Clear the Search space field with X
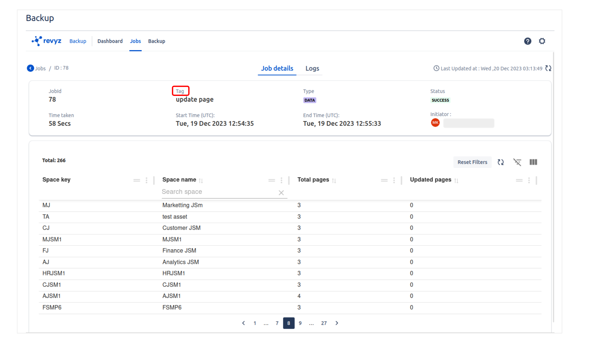Viewport: 611px width, 343px height. (x=281, y=193)
